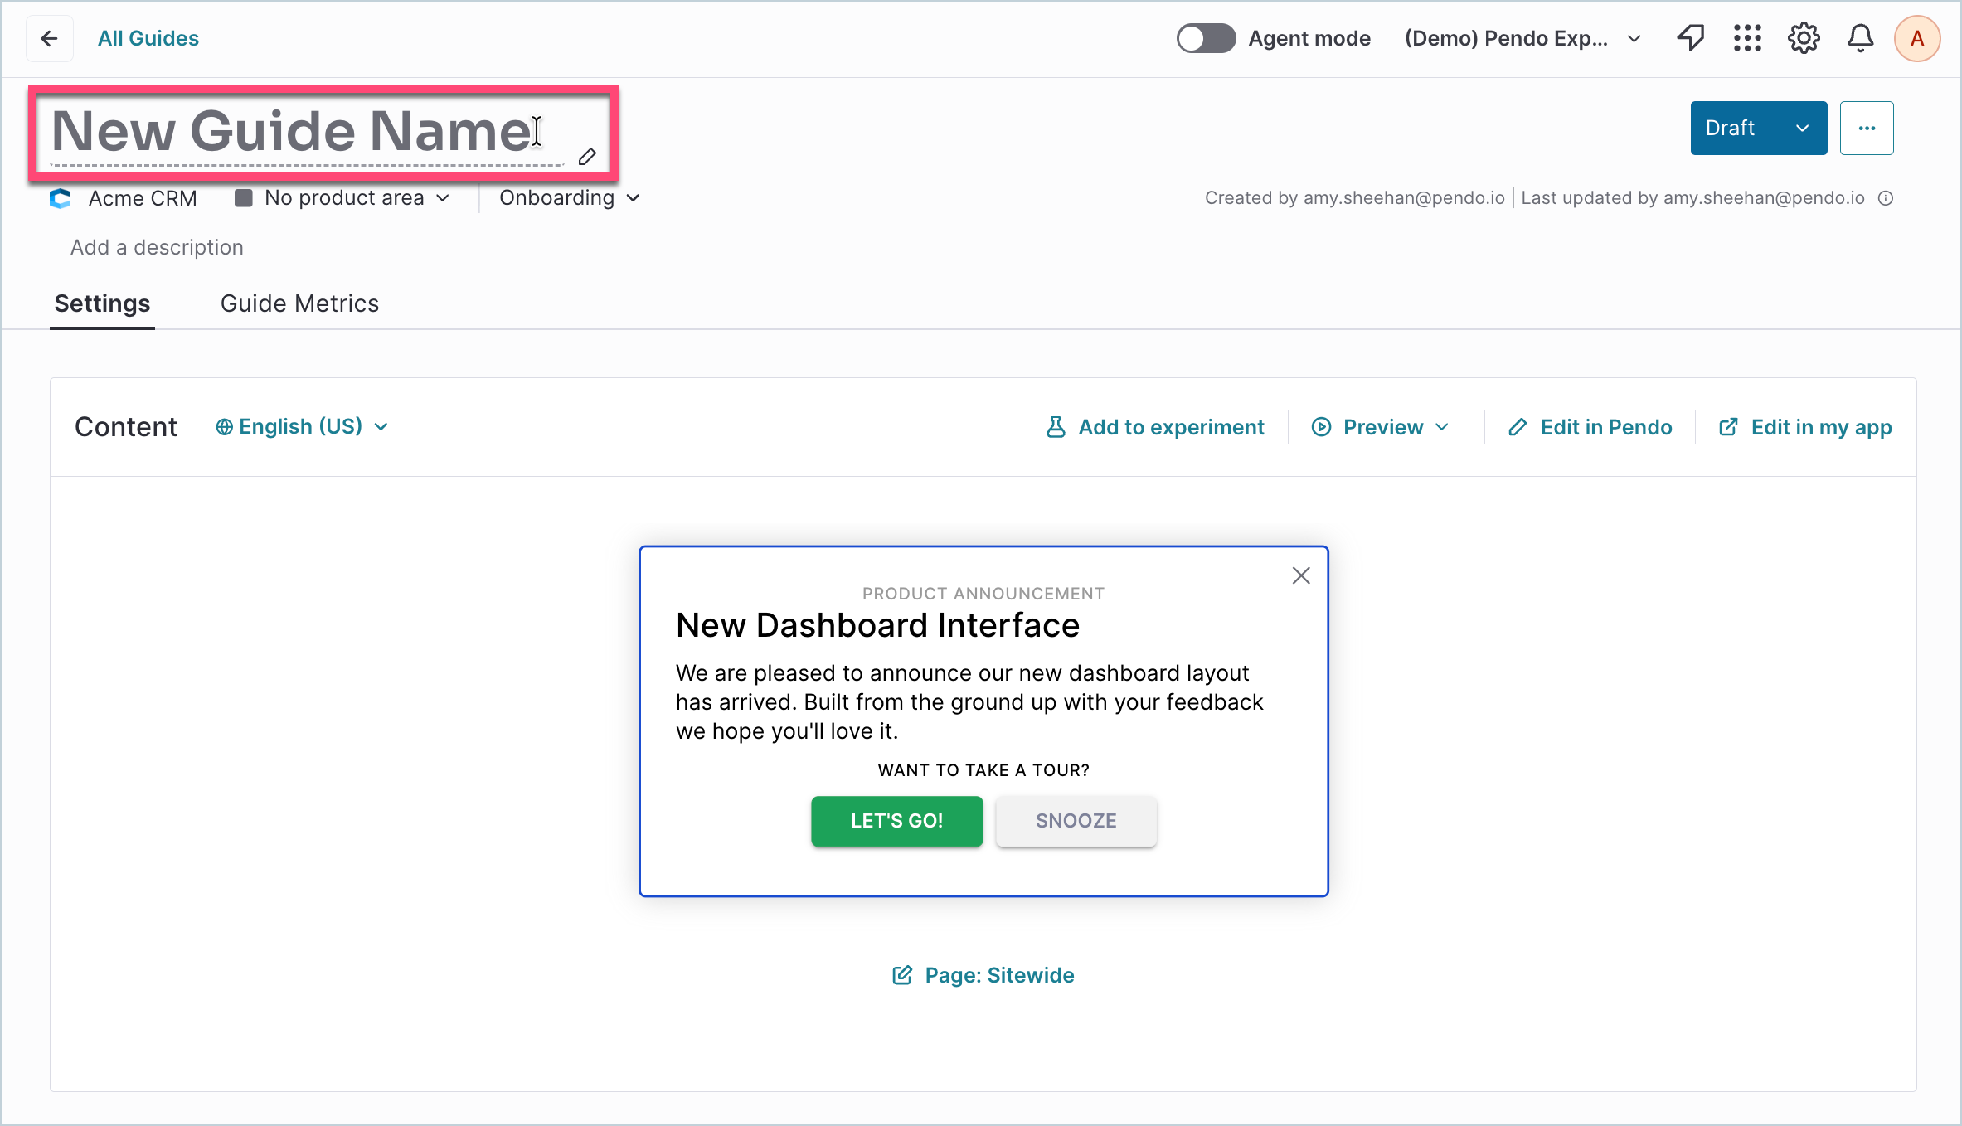Open the English (US) language dropdown
This screenshot has width=1962, height=1126.
point(302,426)
